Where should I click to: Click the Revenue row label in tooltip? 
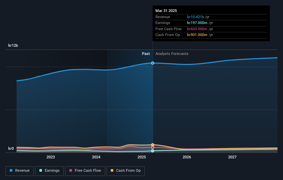tap(163, 17)
